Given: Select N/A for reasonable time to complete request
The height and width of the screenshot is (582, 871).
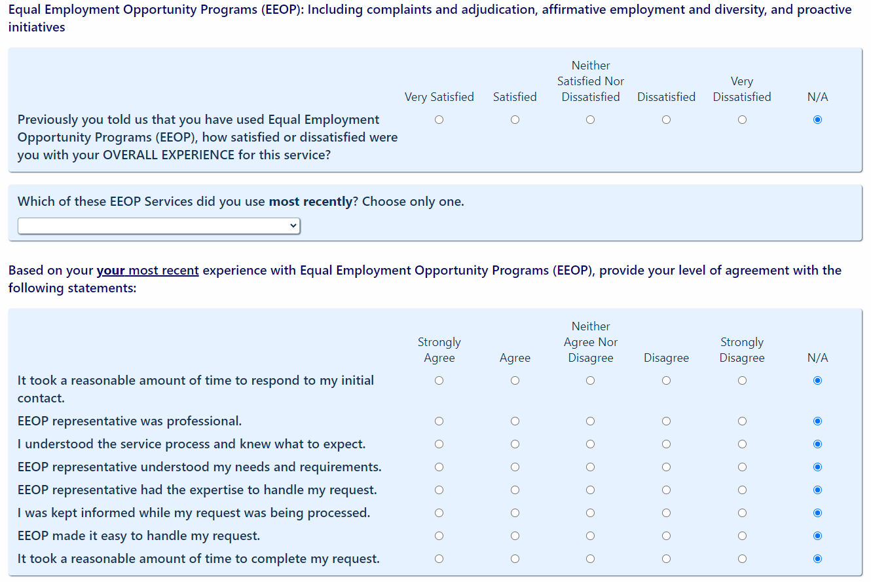Looking at the screenshot, I should pyautogui.click(x=817, y=559).
